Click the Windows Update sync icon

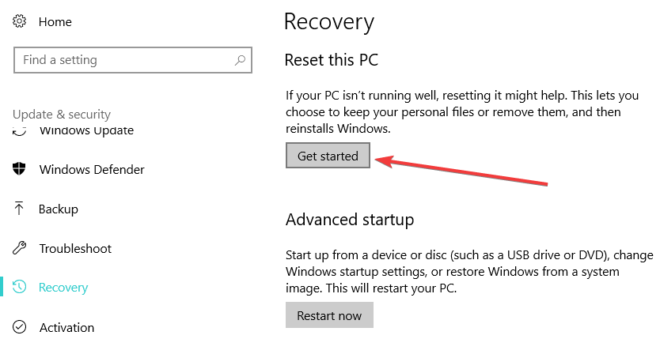tap(21, 131)
